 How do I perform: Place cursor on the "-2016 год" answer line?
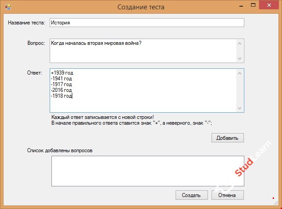[x=62, y=90]
